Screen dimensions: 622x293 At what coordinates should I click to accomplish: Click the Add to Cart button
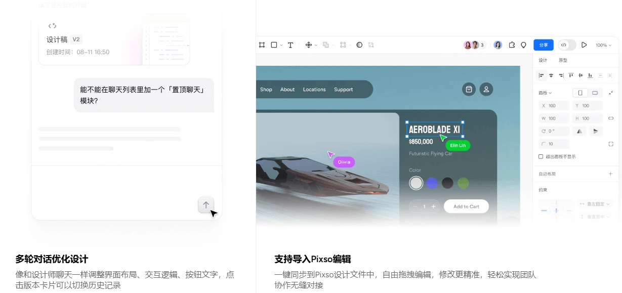[x=466, y=206]
